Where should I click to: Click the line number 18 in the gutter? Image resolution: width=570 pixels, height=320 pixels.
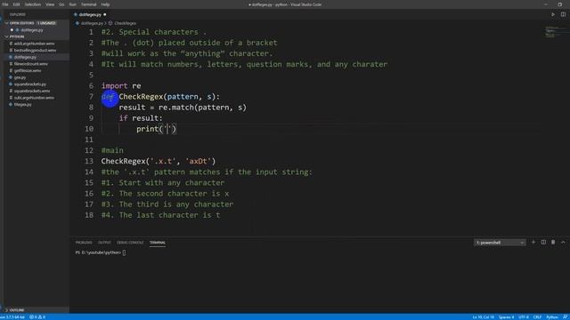(x=89, y=215)
